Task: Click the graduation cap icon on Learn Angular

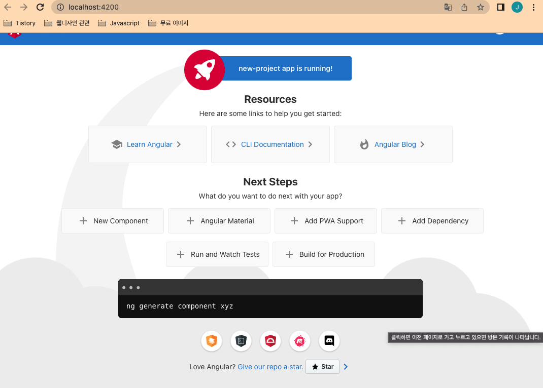Action: click(117, 144)
